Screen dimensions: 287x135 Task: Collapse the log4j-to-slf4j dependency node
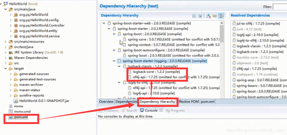[x=119, y=82]
